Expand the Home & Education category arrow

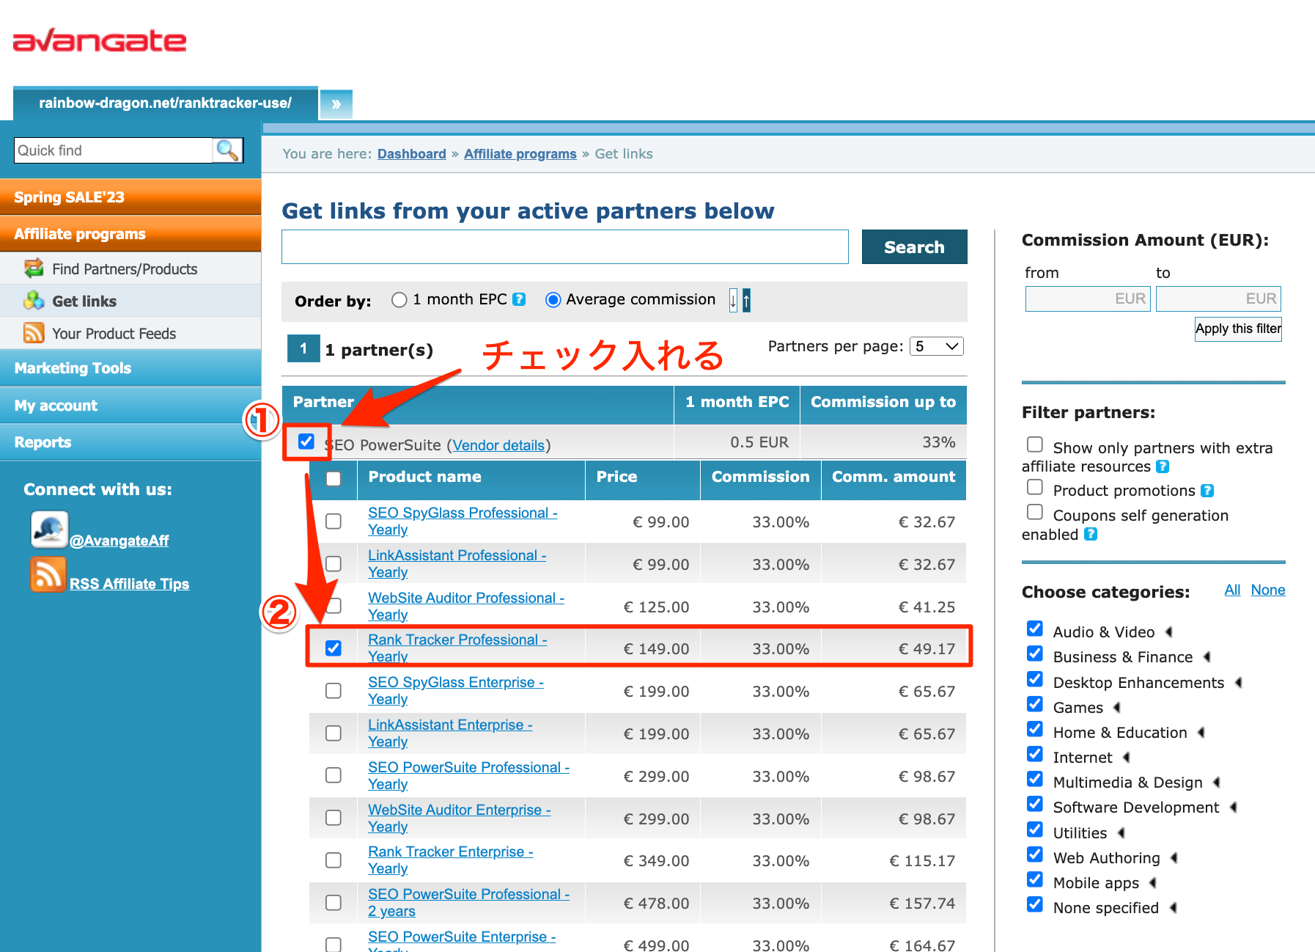[1201, 732]
